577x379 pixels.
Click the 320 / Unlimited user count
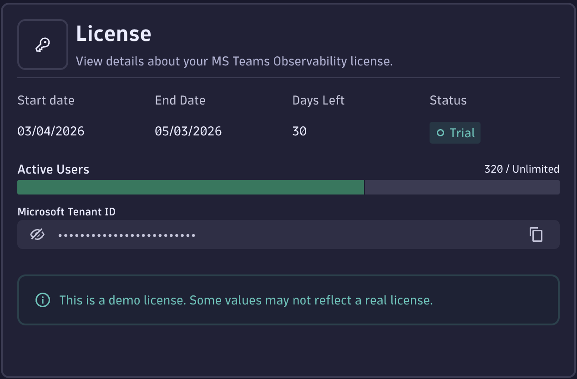pyautogui.click(x=521, y=169)
